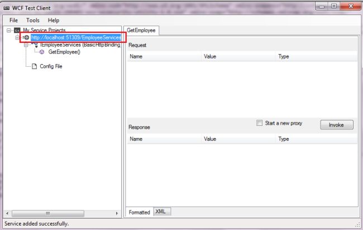The image size is (363, 230).
Task: Collapse the IEmployeeServices contract node
Action: tap(26, 45)
